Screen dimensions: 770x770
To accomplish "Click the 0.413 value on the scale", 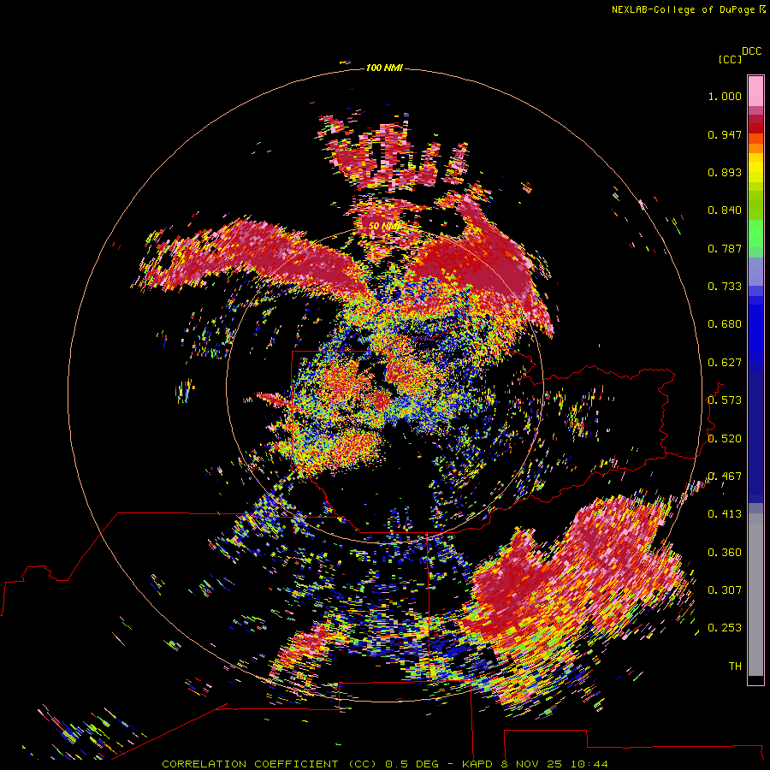I will [725, 514].
